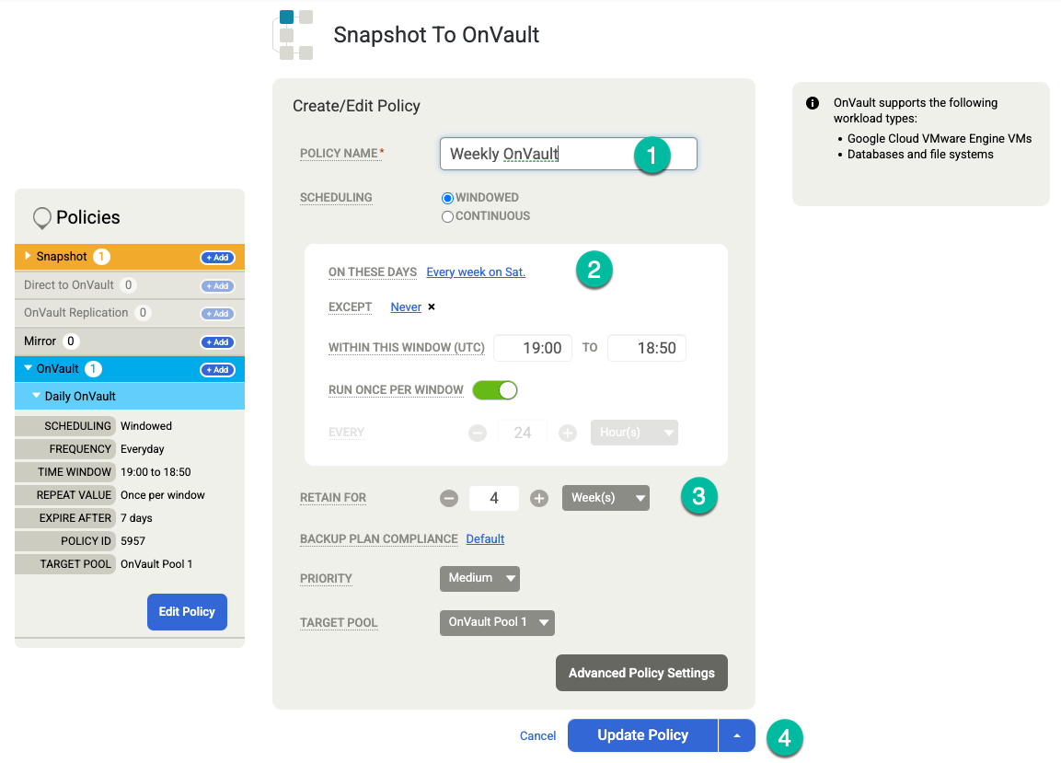Remove the Except rule with the x icon

432,307
